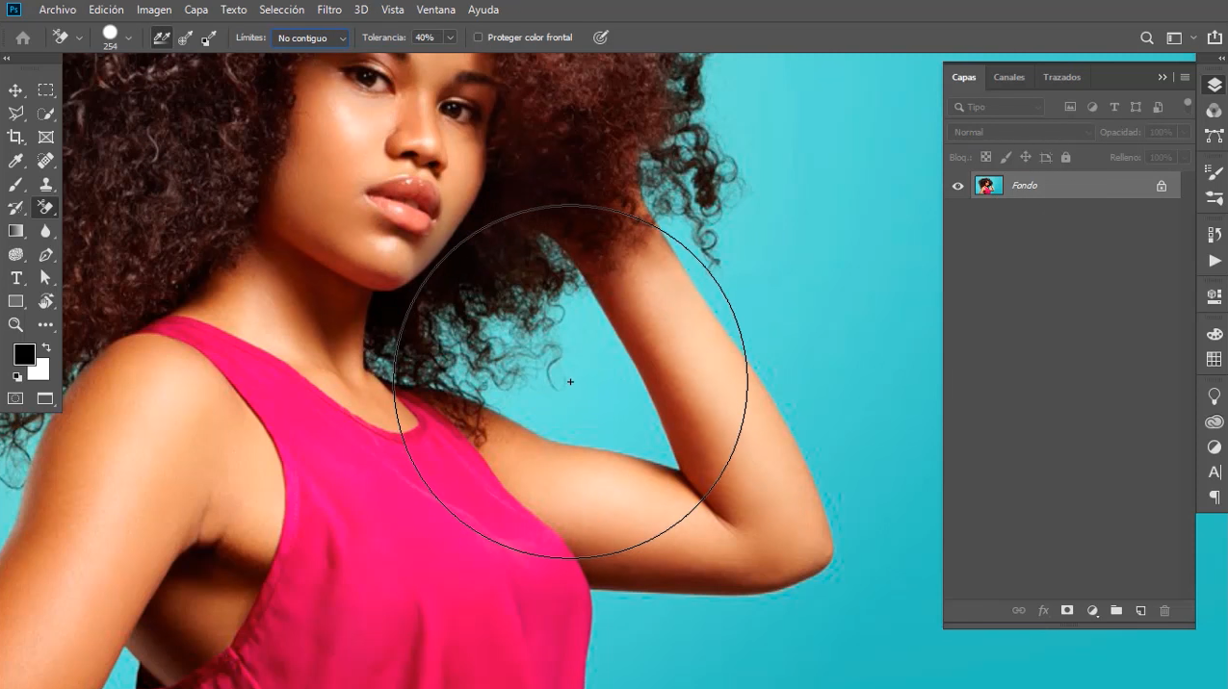The width and height of the screenshot is (1228, 689).
Task: Select the Move tool
Action: [x=15, y=89]
